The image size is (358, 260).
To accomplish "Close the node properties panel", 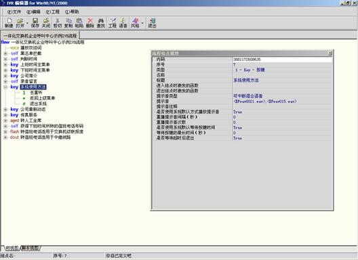I will pyautogui.click(x=330, y=53).
